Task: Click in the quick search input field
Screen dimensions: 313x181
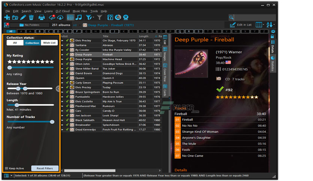Action: [x=255, y=18]
